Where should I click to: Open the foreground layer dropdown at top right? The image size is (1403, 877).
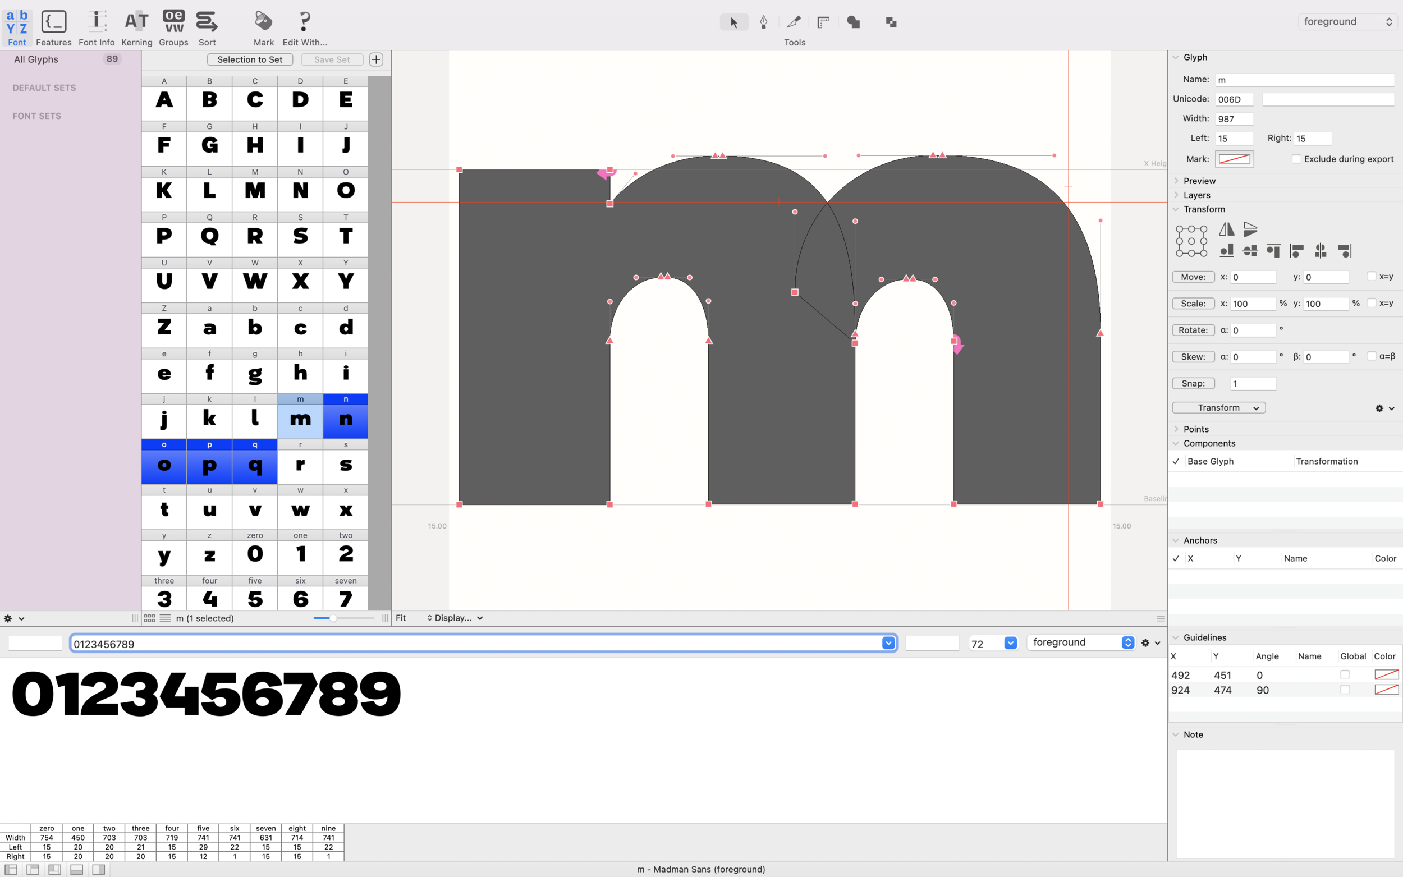1347,22
